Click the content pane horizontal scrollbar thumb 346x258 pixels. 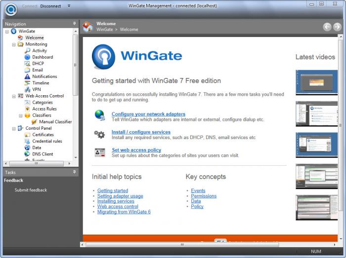coord(182,245)
